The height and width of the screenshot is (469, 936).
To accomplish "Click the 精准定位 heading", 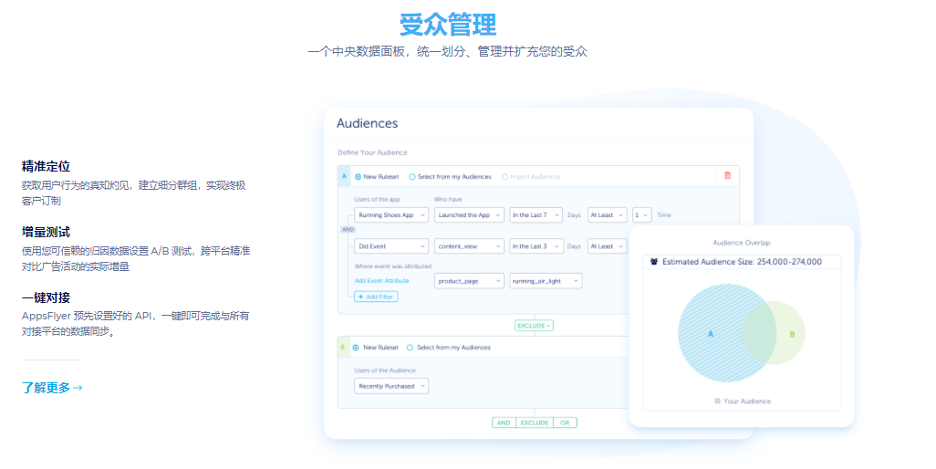I will [46, 166].
